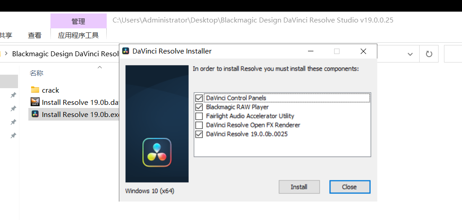
Task: Click the crack folder icon
Action: pos(35,90)
